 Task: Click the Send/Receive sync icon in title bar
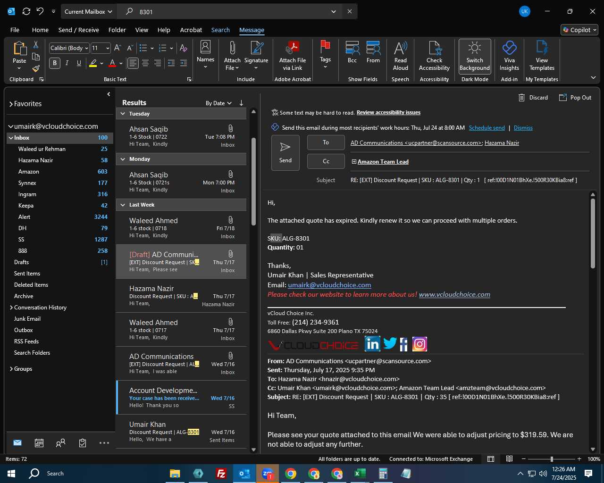26,11
